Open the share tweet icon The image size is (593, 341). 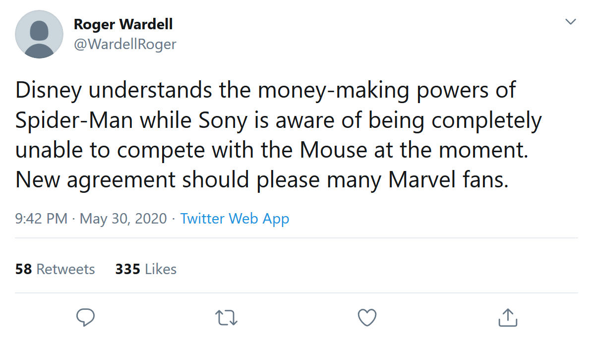click(x=507, y=317)
